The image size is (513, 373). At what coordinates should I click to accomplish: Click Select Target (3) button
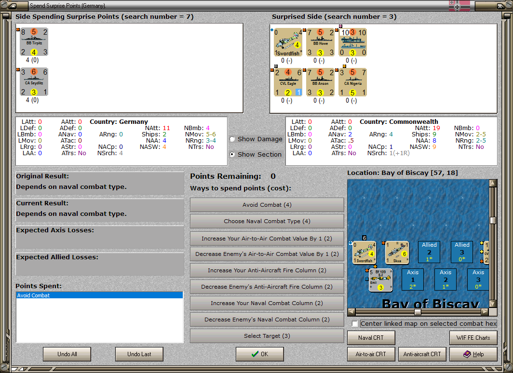(x=267, y=336)
